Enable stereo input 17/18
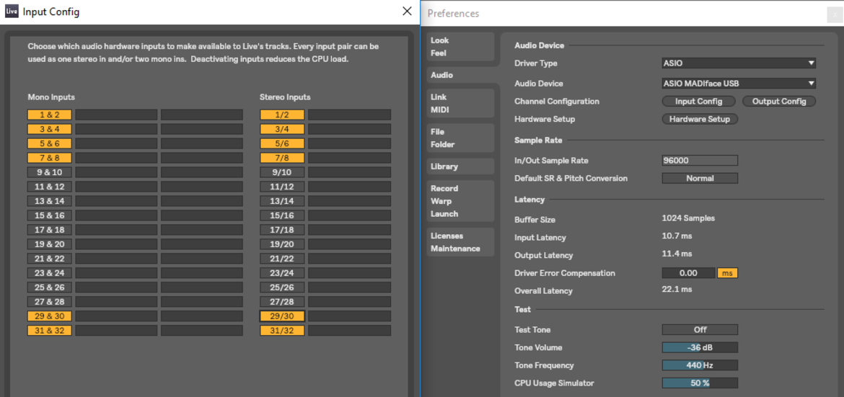 282,230
